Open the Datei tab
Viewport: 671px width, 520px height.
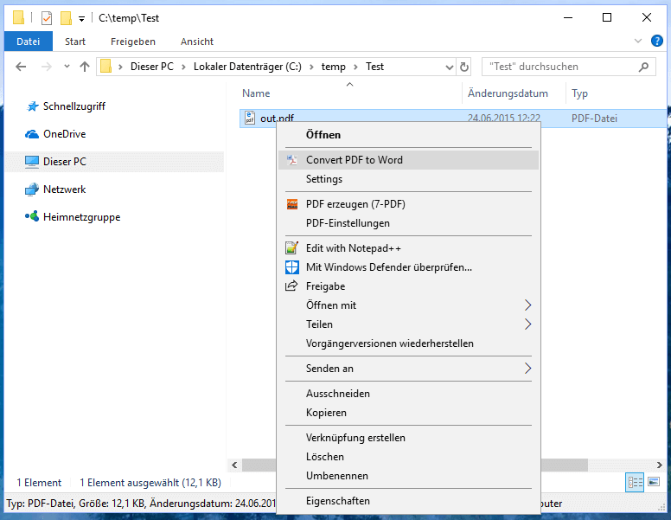[29, 42]
